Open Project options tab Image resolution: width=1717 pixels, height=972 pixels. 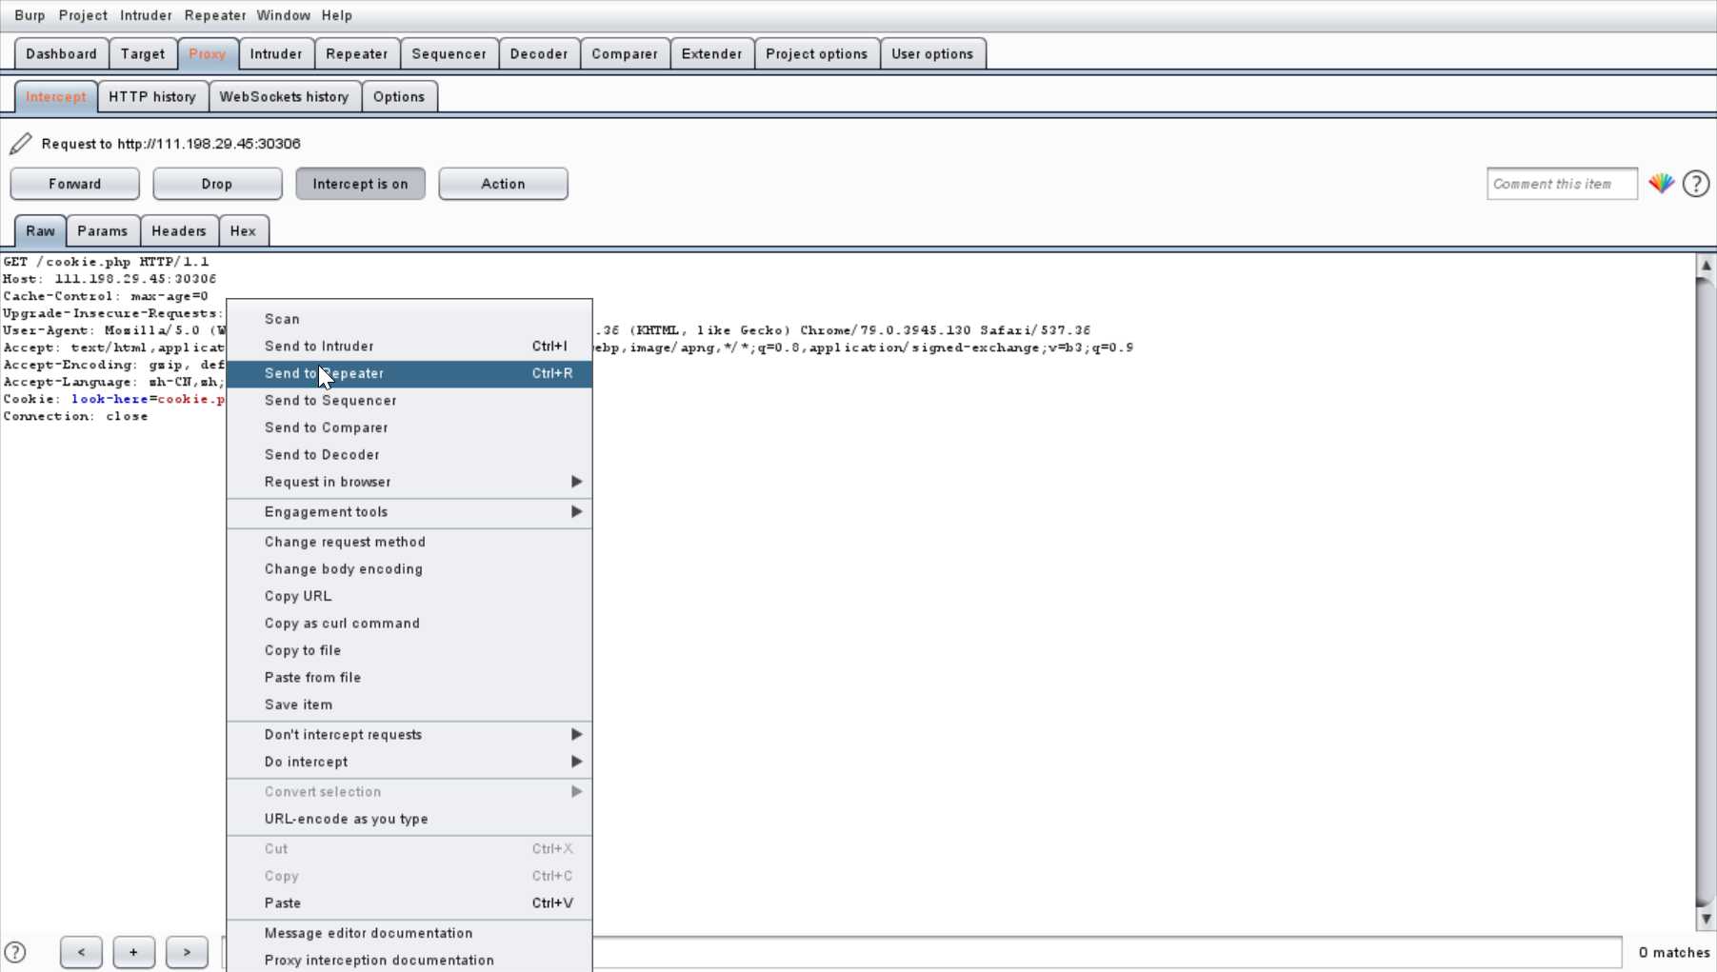[x=817, y=54]
